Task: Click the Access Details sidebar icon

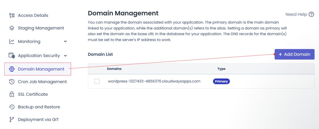Action: point(12,15)
